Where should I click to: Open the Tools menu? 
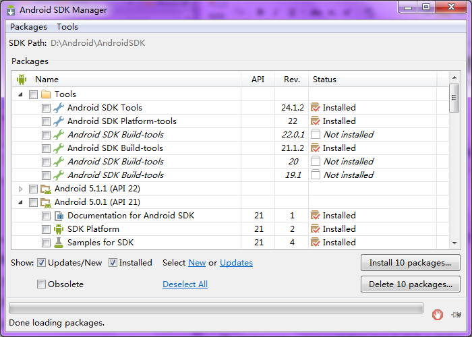pyautogui.click(x=67, y=27)
